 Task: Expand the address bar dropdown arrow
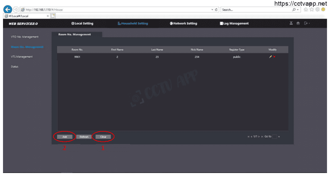pos(212,10)
